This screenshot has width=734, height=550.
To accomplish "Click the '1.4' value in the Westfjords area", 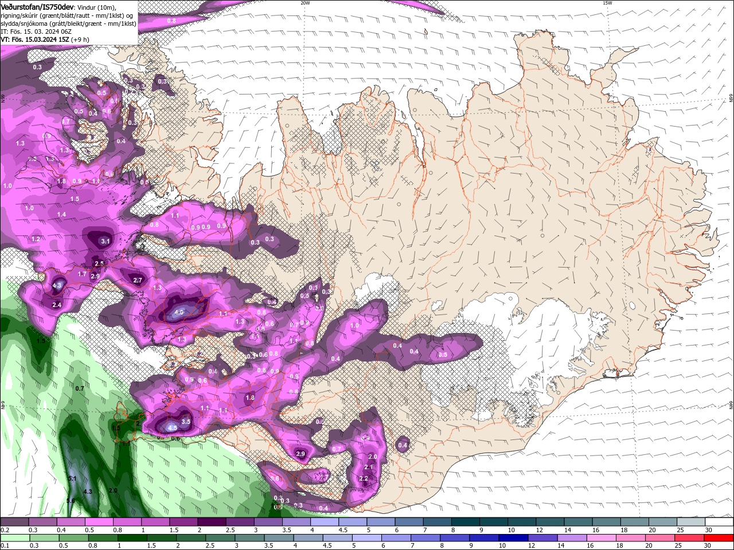I will (x=61, y=214).
